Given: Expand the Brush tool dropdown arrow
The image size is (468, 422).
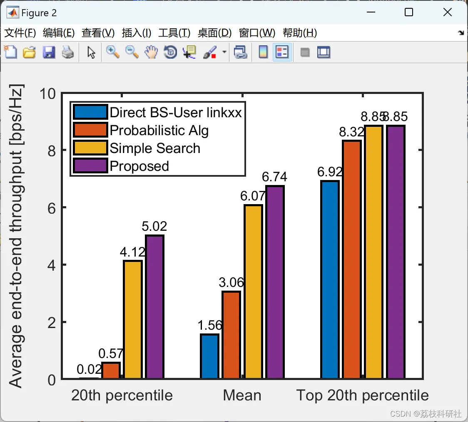Looking at the screenshot, I should (x=224, y=52).
